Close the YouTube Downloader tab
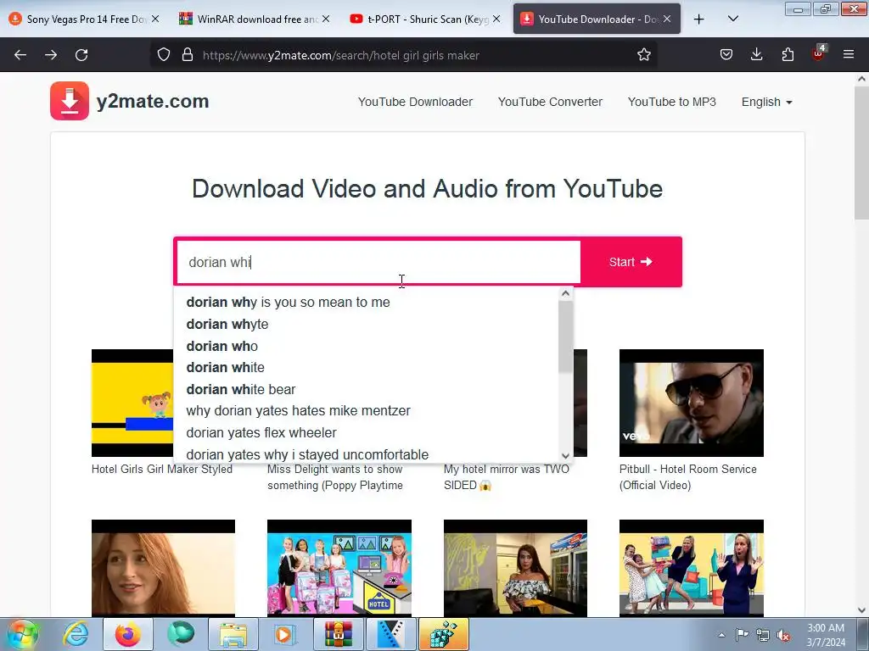Image resolution: width=869 pixels, height=651 pixels. pyautogui.click(x=667, y=19)
